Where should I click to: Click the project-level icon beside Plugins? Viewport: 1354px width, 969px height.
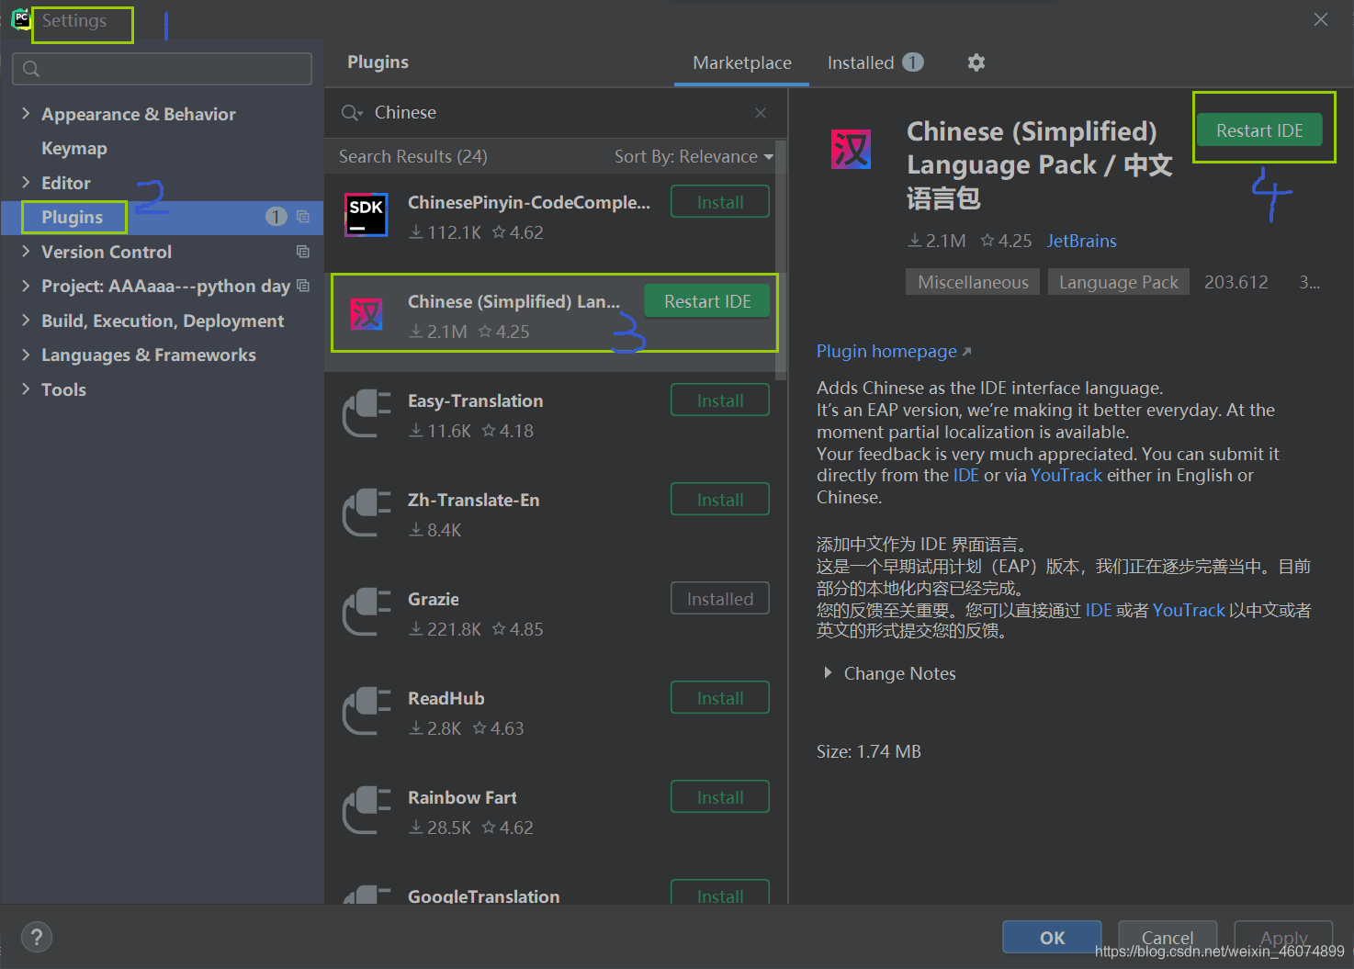point(302,217)
